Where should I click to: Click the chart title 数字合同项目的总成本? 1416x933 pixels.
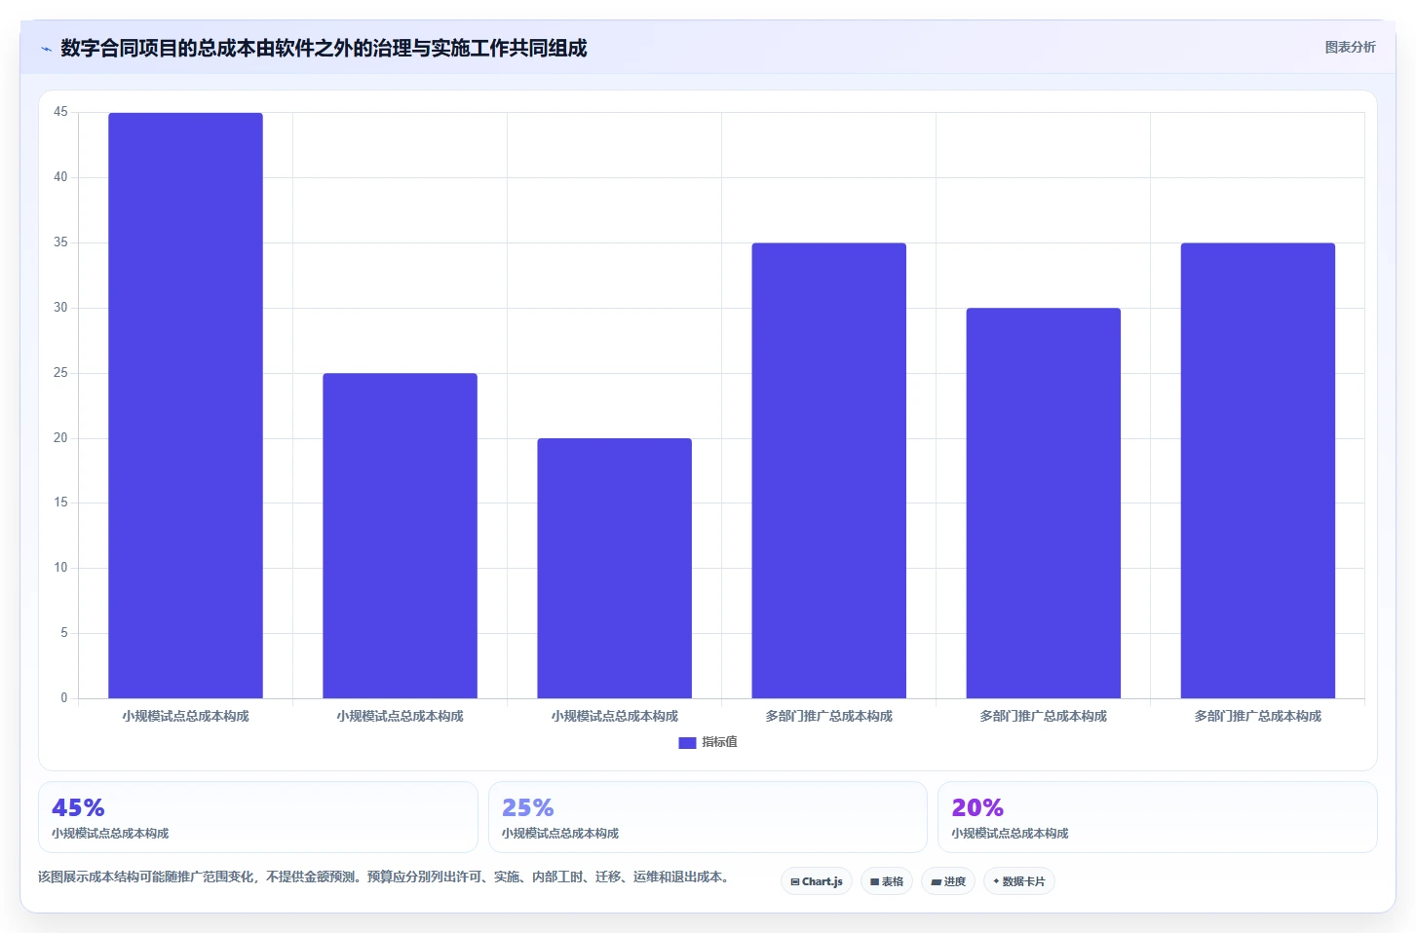[x=324, y=49]
